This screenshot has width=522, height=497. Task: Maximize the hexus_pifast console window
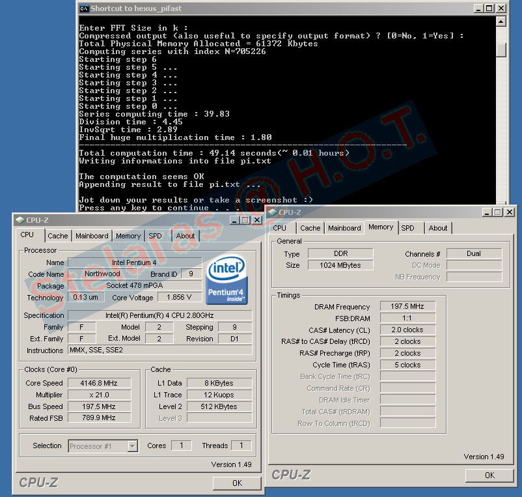pyautogui.click(x=489, y=8)
